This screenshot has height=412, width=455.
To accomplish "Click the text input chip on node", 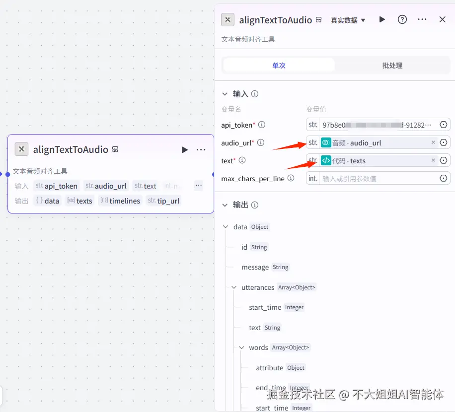I will pos(146,186).
